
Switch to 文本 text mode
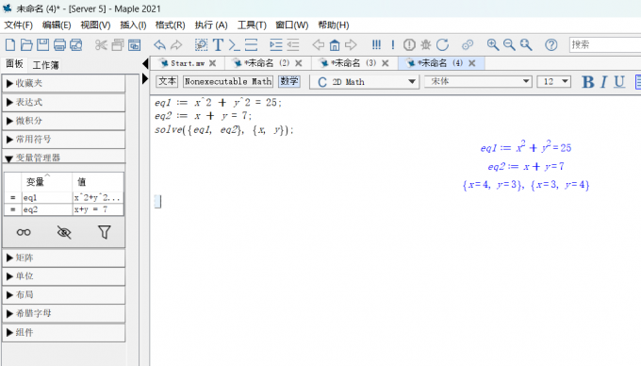pyautogui.click(x=167, y=81)
